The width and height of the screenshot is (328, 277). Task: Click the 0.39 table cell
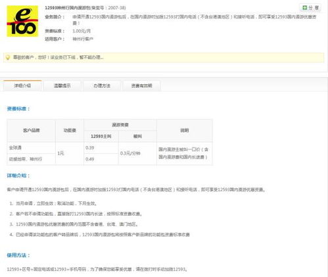(x=101, y=148)
